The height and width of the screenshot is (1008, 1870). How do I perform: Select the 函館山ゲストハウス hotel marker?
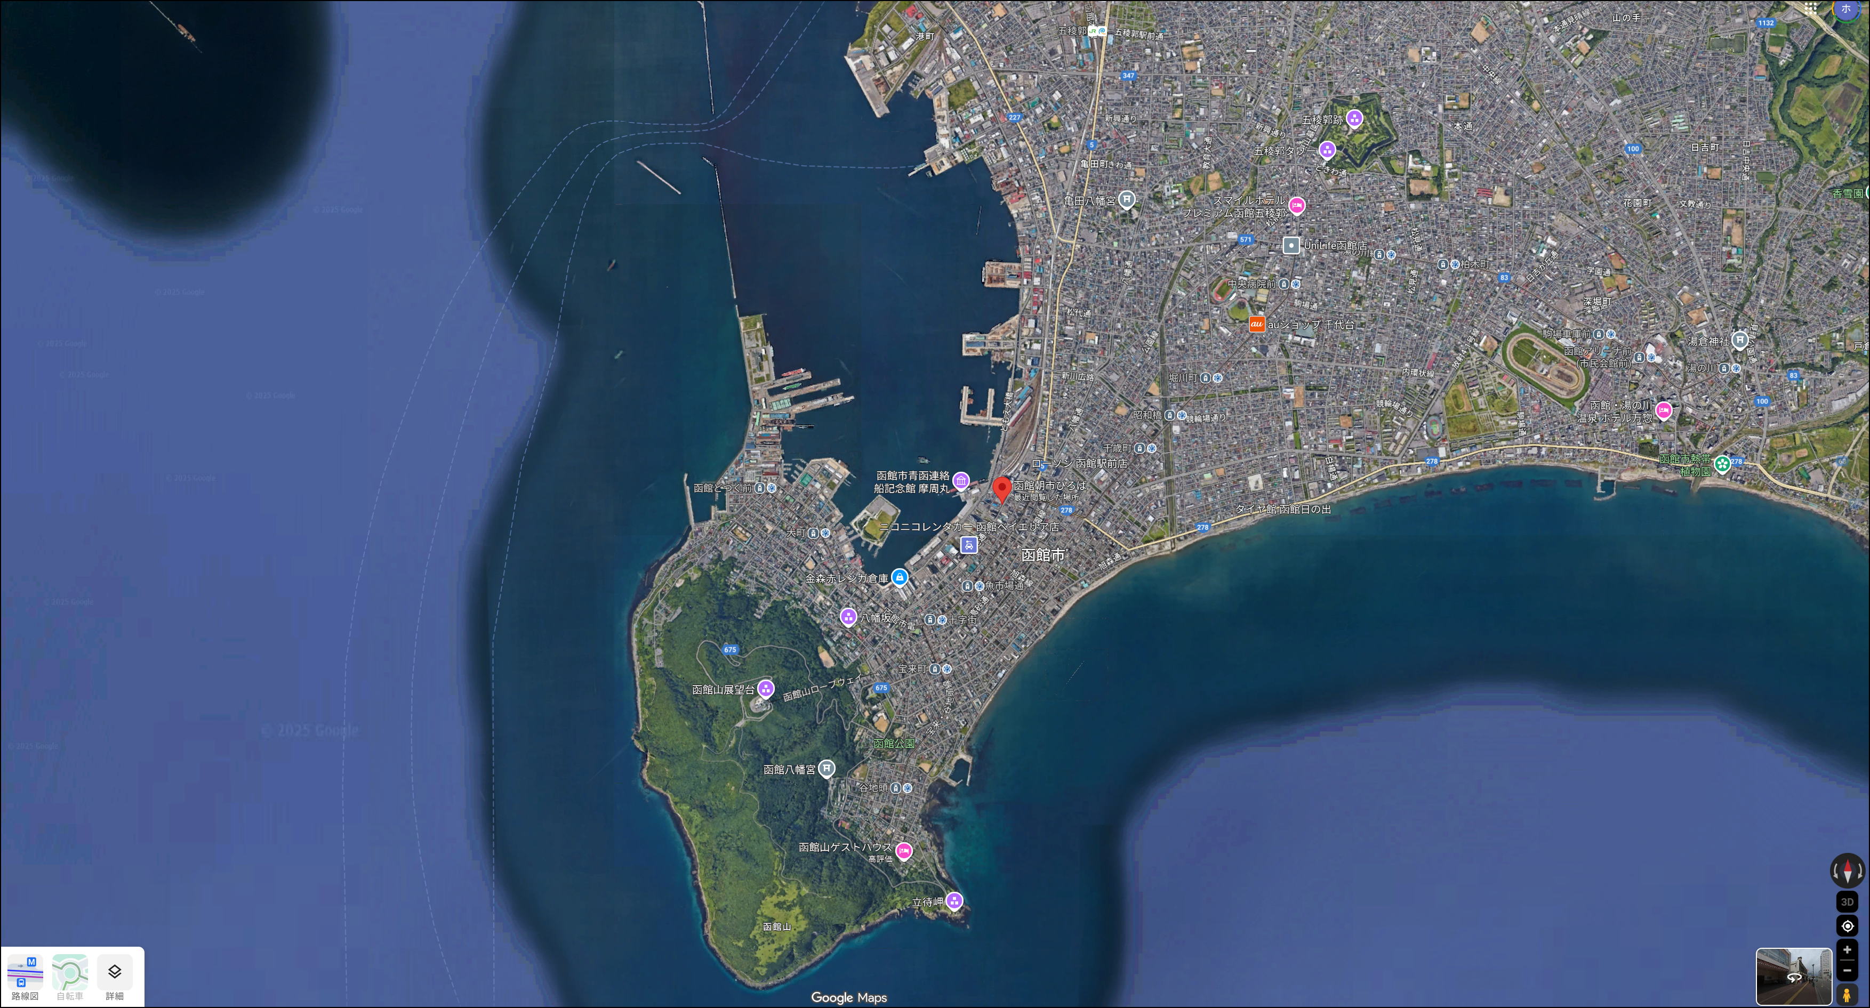coord(904,851)
